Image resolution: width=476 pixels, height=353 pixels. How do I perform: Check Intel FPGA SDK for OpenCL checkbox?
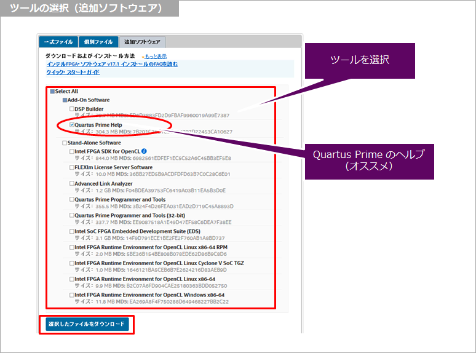pos(71,151)
